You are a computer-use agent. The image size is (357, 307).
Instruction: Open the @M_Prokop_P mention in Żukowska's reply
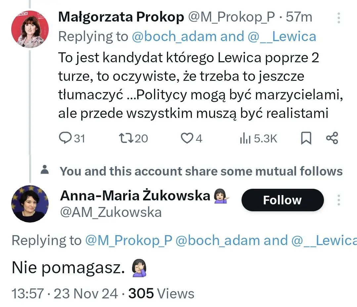coord(128,240)
